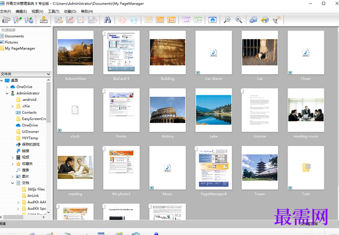Zoom out with the minus magnifier
Viewport: 339px width, 235px height.
pos(227,20)
